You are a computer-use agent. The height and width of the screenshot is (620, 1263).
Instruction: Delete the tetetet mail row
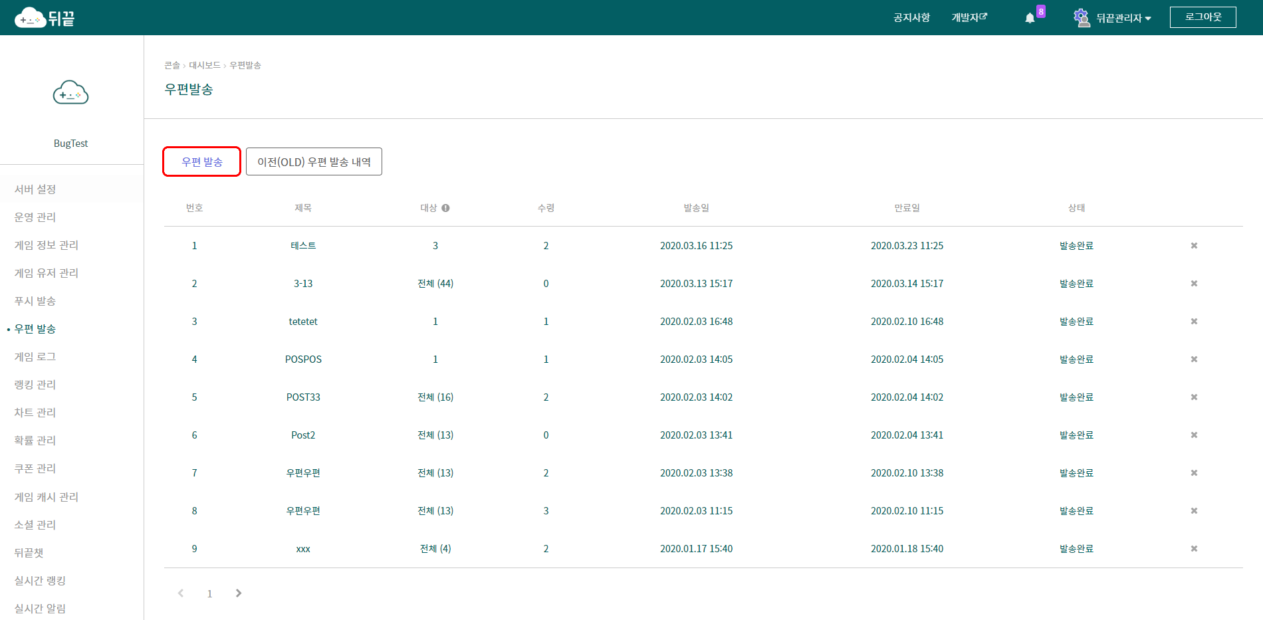point(1194,322)
